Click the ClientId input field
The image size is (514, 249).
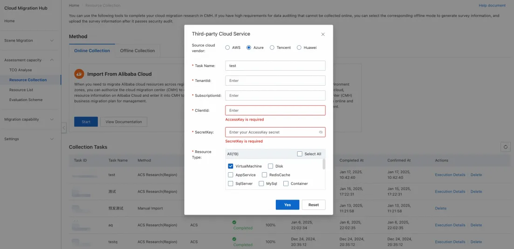click(275, 110)
